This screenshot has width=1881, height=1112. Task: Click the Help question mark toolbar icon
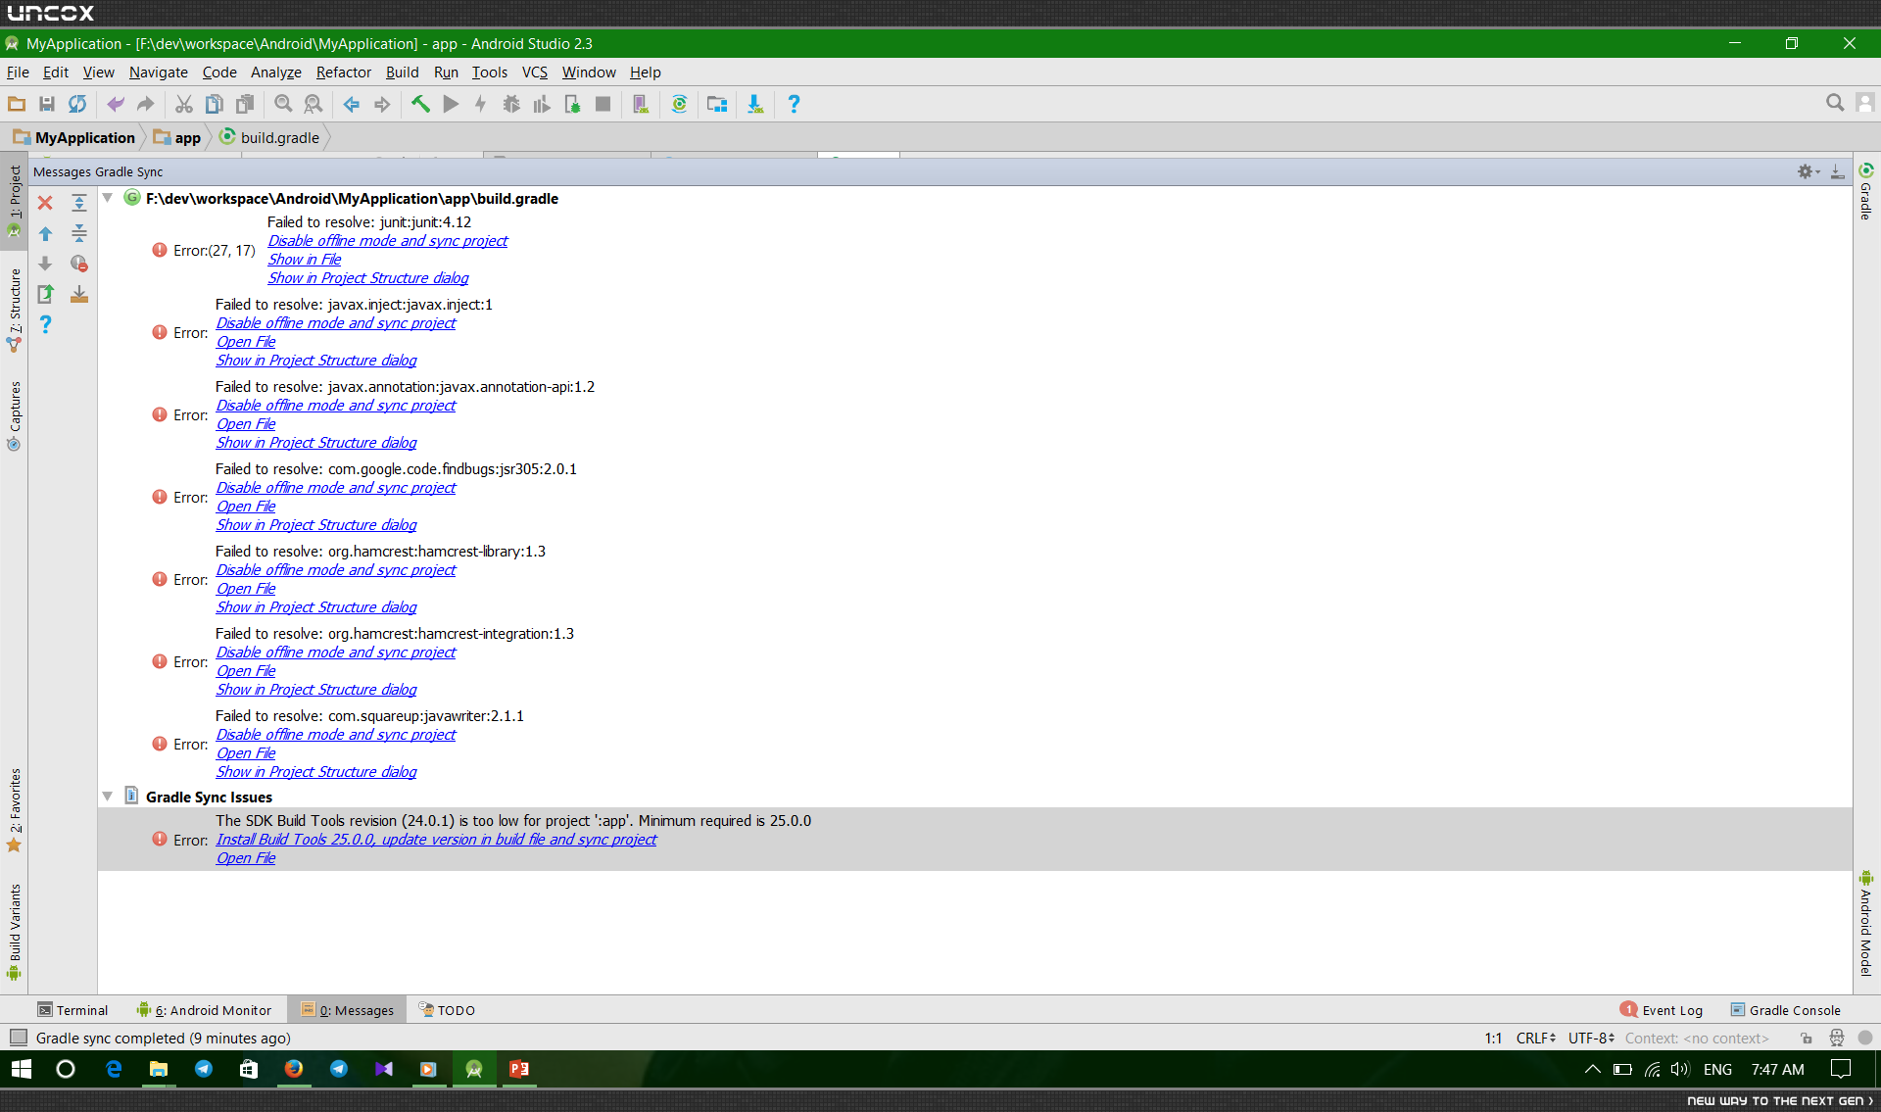tap(794, 104)
